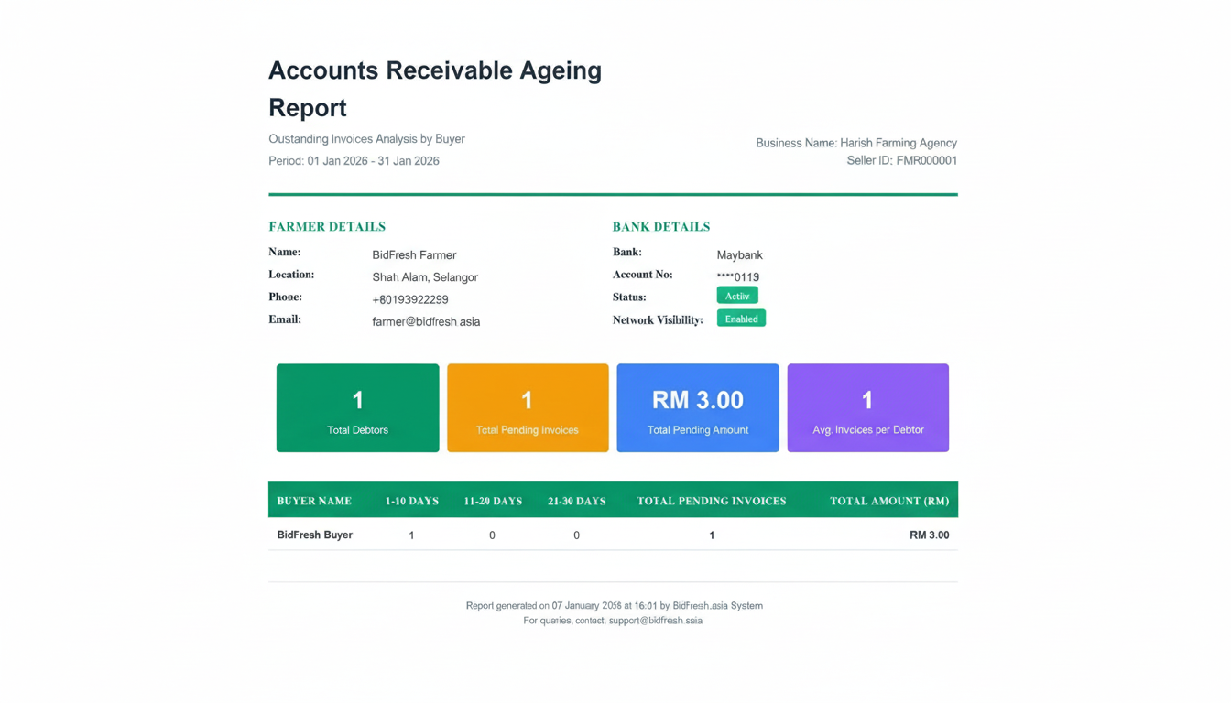Select the Accounts Receivable Ageing Report title
The image size is (1231, 703).
click(x=434, y=88)
